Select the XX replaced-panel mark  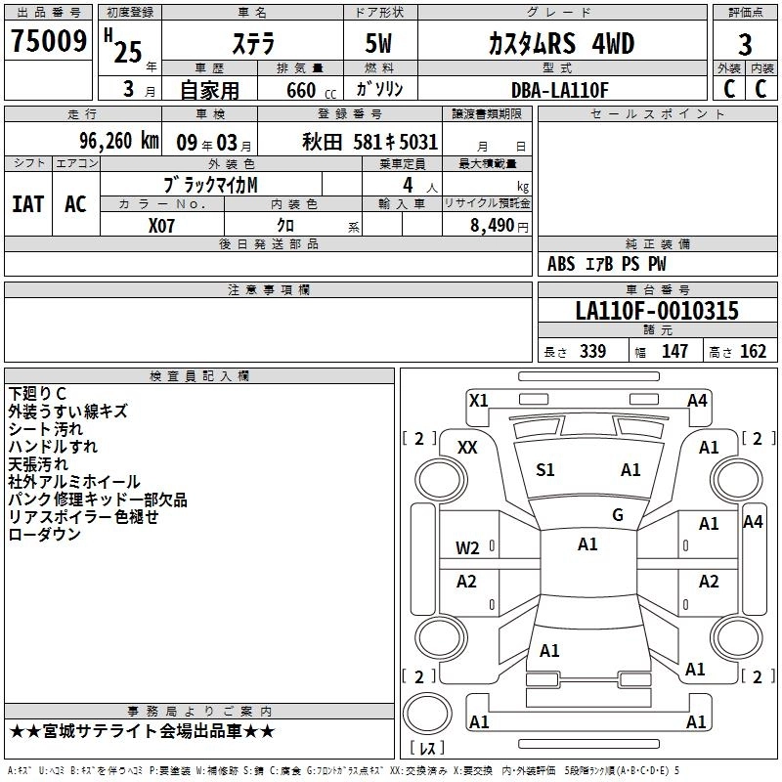(x=467, y=447)
